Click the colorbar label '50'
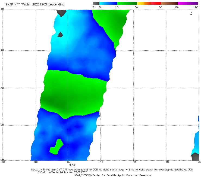This screenshot has width=201, height=177. pos(161,7)
